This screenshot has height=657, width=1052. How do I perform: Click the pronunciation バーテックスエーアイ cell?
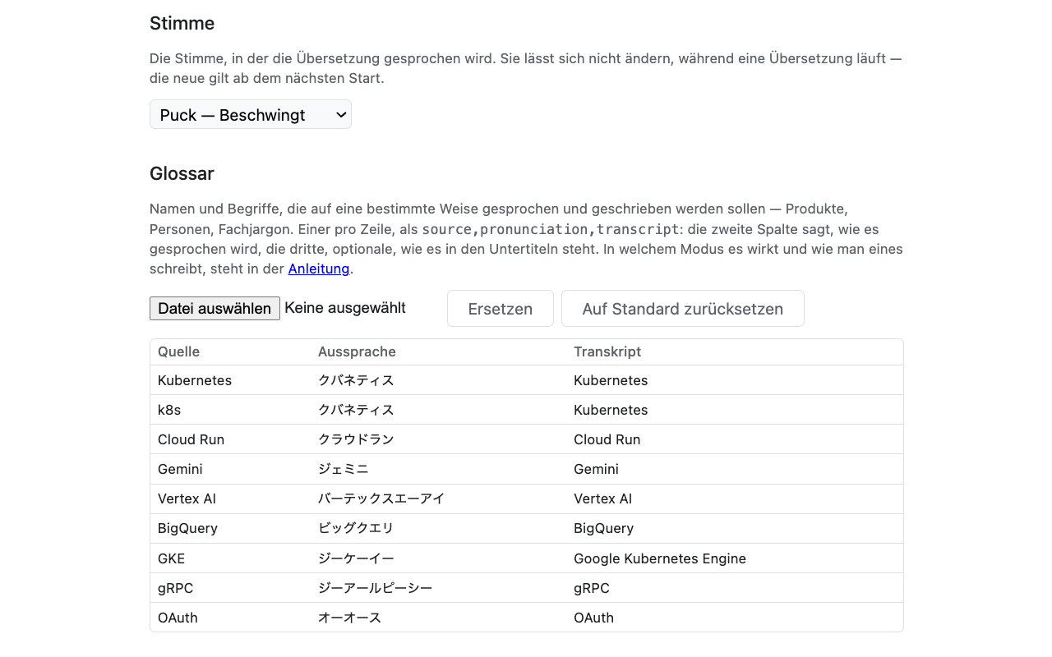pyautogui.click(x=438, y=498)
